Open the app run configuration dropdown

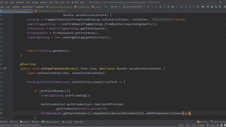(115, 7)
